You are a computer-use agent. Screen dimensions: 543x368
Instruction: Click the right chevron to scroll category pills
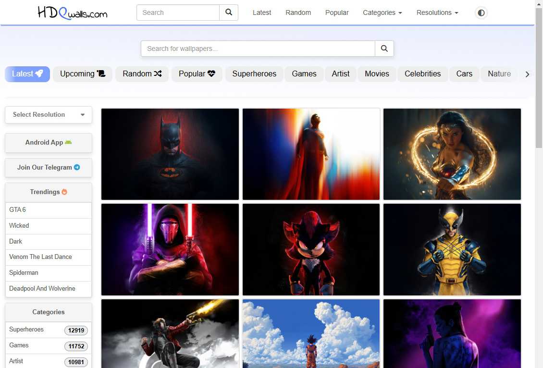tap(527, 74)
